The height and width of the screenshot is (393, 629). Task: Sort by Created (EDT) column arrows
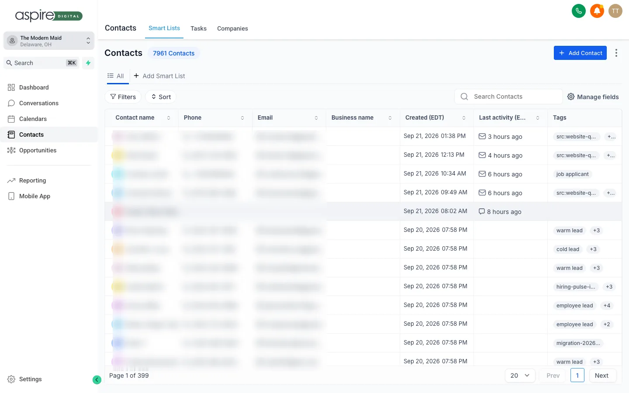point(464,118)
